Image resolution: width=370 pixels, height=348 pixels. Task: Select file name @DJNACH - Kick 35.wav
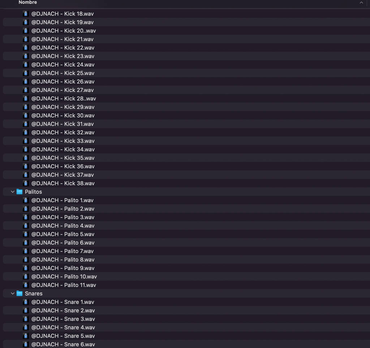[x=63, y=158]
